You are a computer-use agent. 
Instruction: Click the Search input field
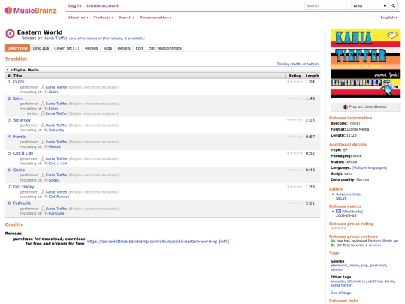328,6
